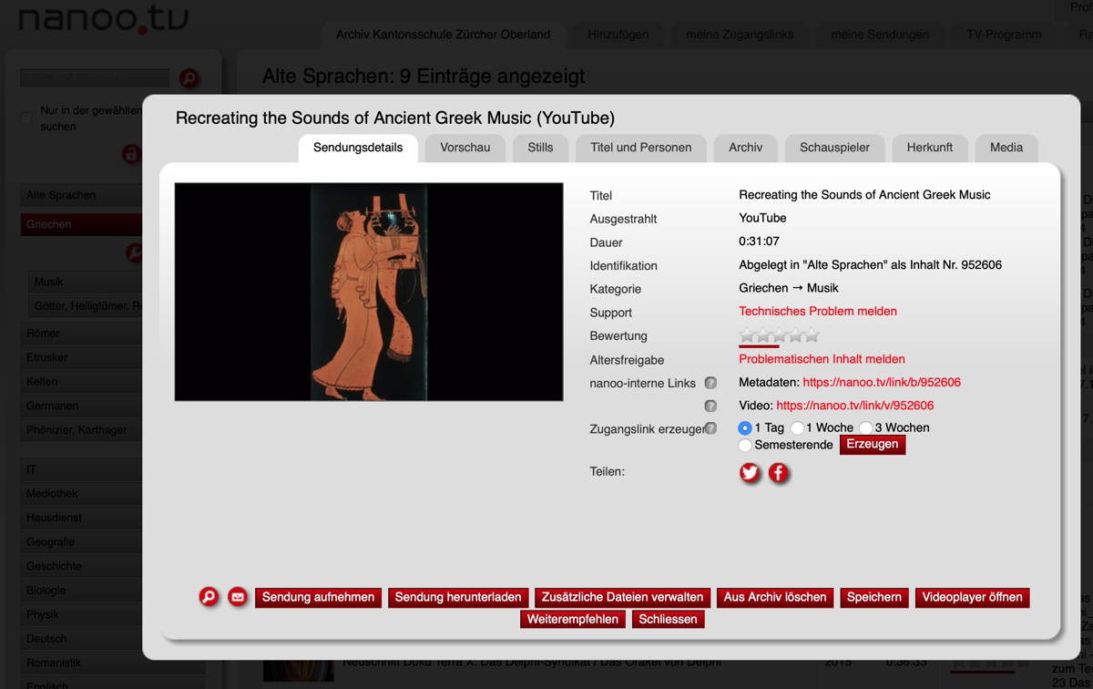Click the Videoplayer öffnen button

(972, 598)
